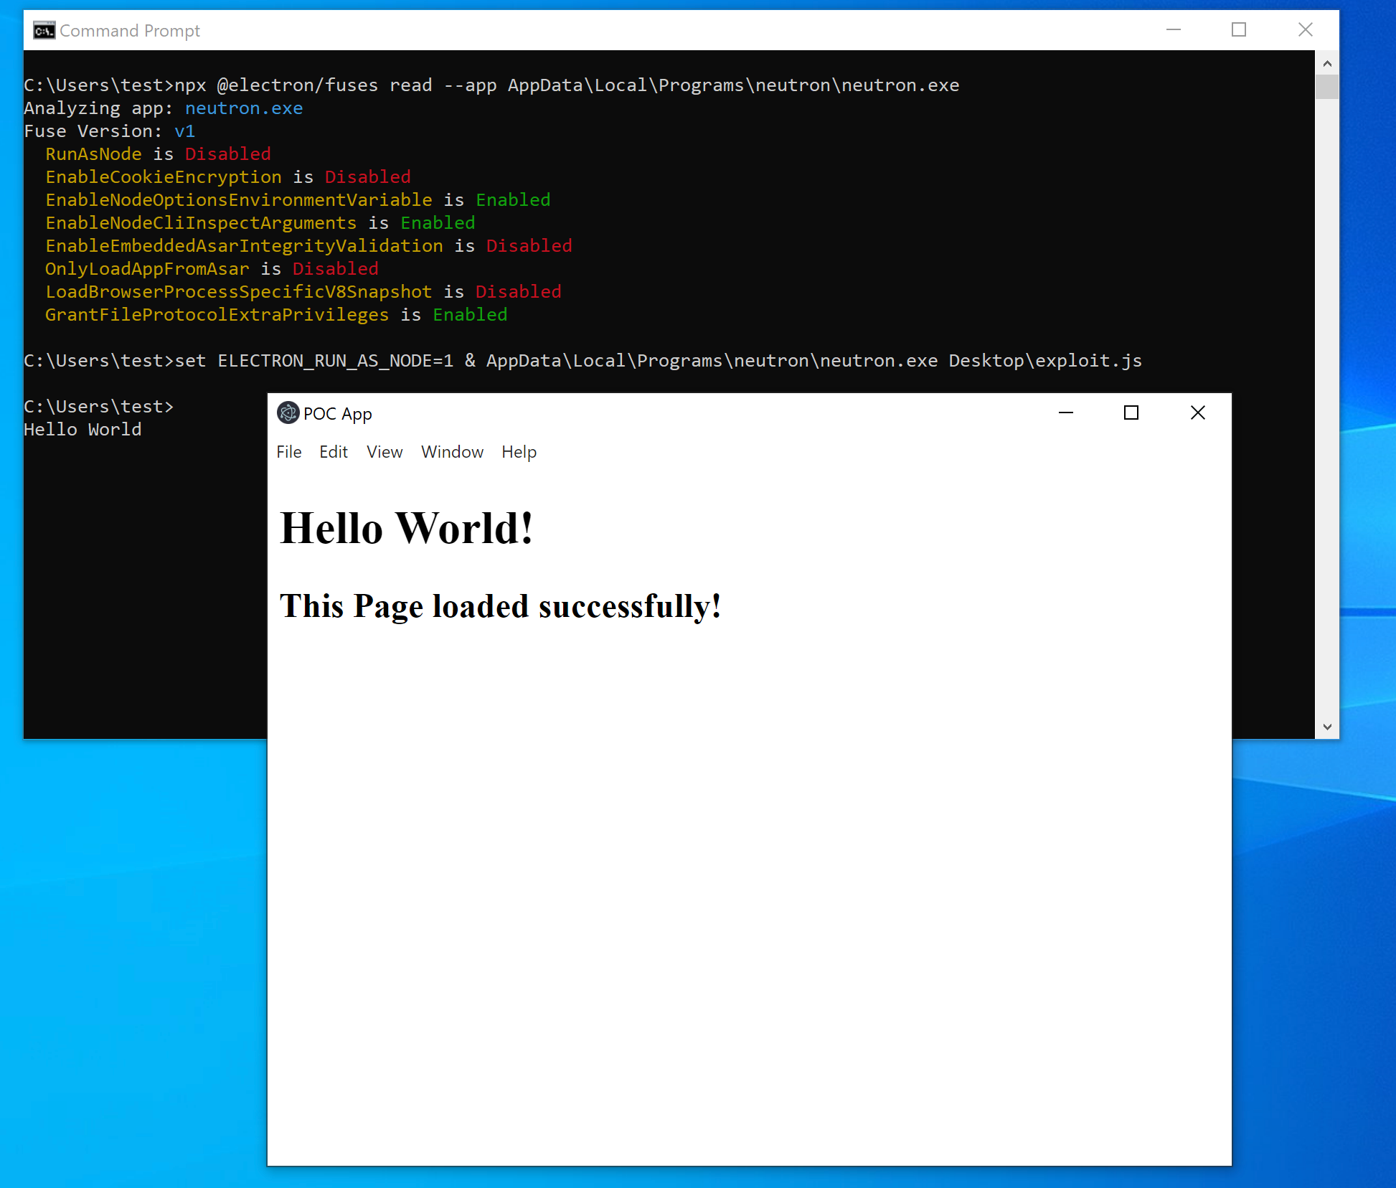1396x1188 pixels.
Task: Open the File menu in POC App
Action: (x=289, y=452)
